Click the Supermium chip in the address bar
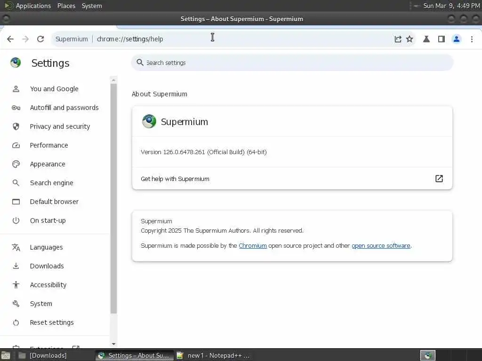This screenshot has width=482, height=361. point(72,39)
